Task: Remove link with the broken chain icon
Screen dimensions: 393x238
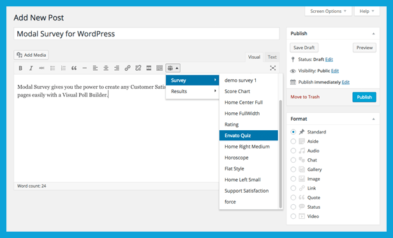Action: click(138, 68)
